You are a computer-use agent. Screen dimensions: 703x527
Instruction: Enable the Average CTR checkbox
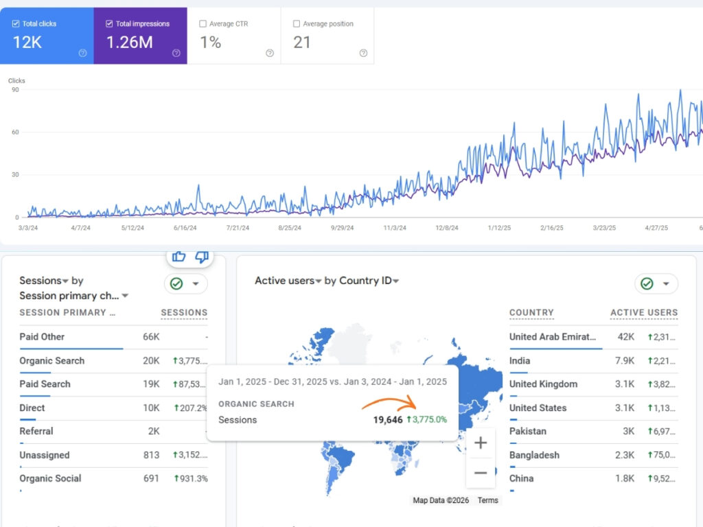(203, 24)
